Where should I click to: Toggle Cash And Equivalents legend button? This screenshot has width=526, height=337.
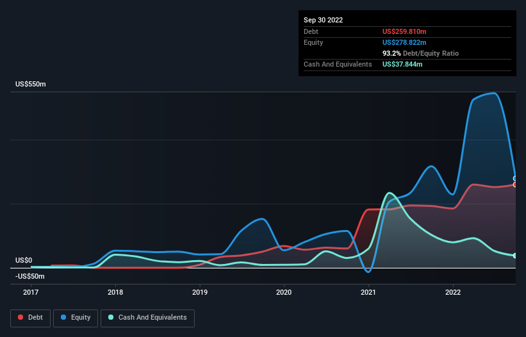coord(147,318)
